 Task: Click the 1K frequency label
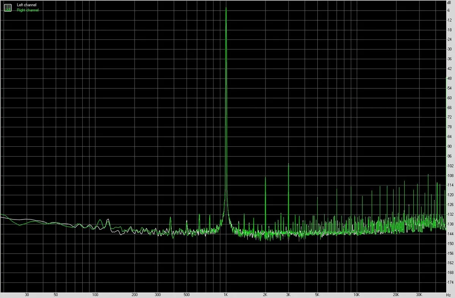pyautogui.click(x=226, y=295)
